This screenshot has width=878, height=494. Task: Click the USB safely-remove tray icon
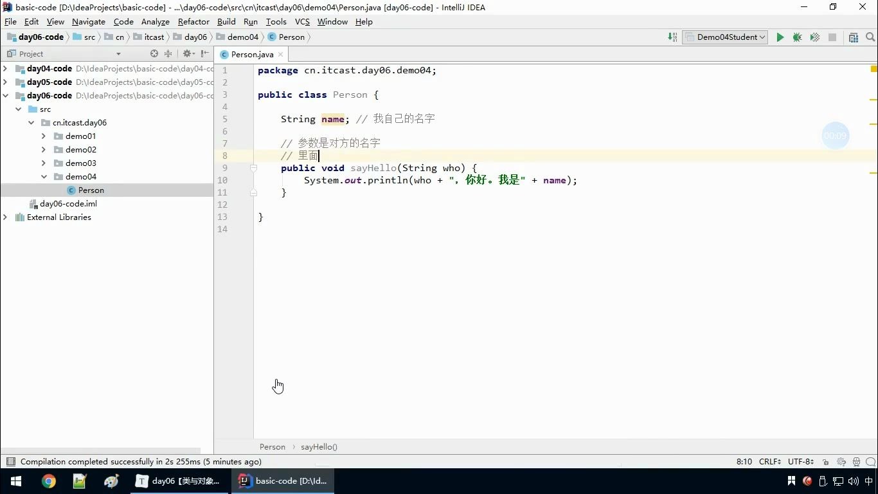coord(823,481)
